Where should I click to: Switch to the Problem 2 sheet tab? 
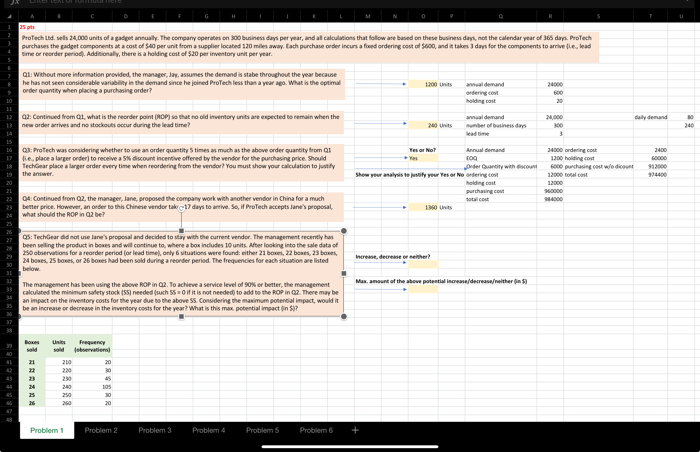click(x=101, y=430)
